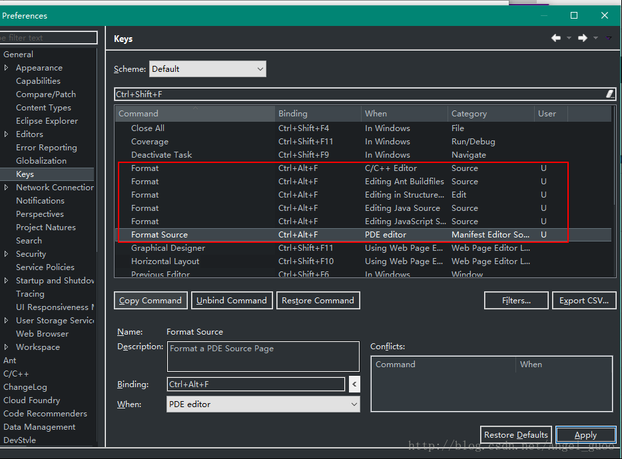Sort by User column header
This screenshot has height=459, width=622.
click(x=551, y=114)
